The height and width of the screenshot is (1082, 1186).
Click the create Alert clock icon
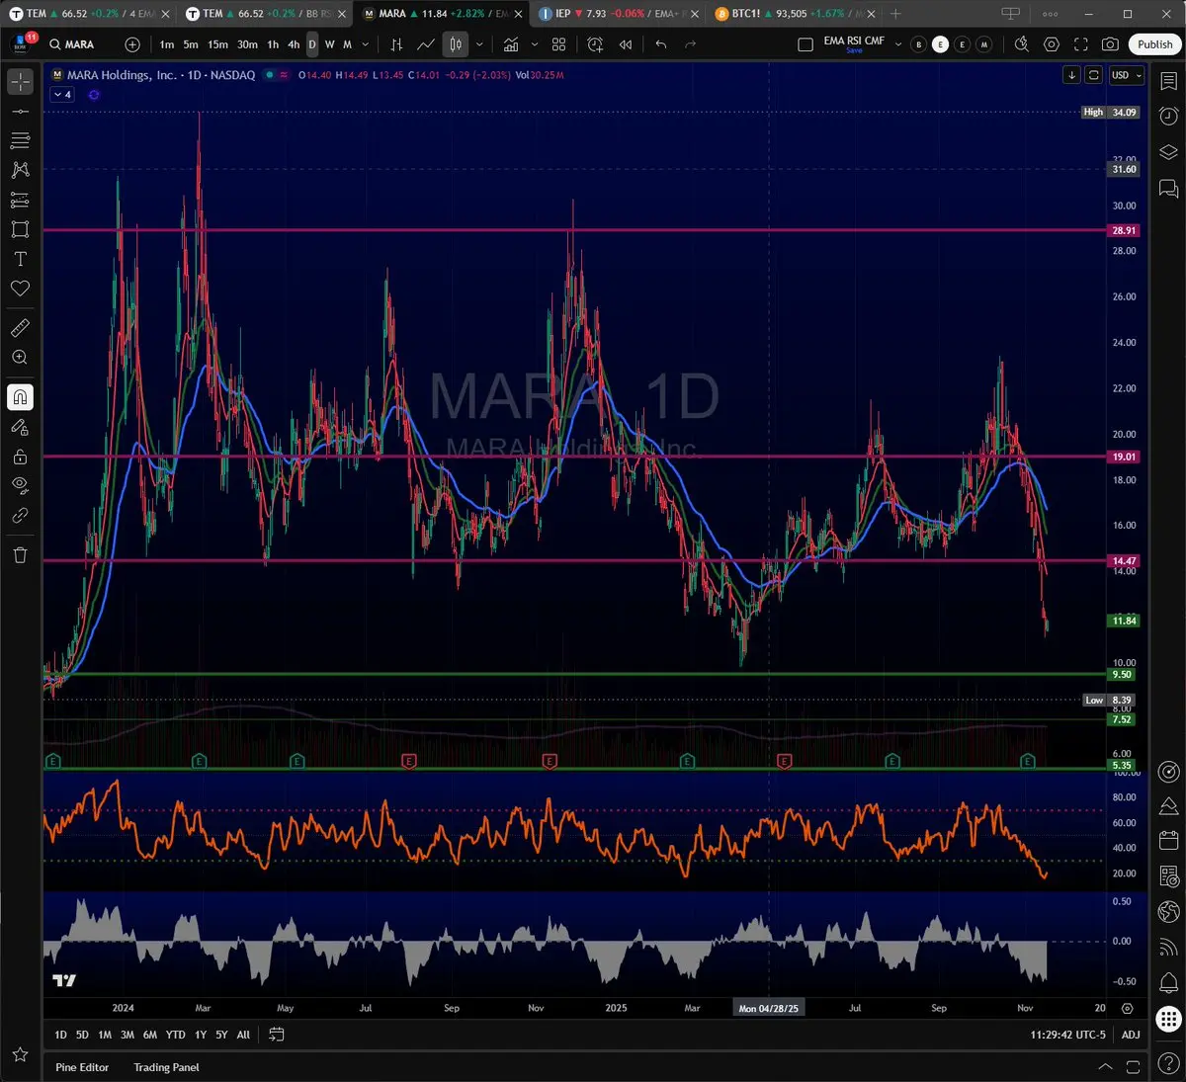[x=595, y=44]
